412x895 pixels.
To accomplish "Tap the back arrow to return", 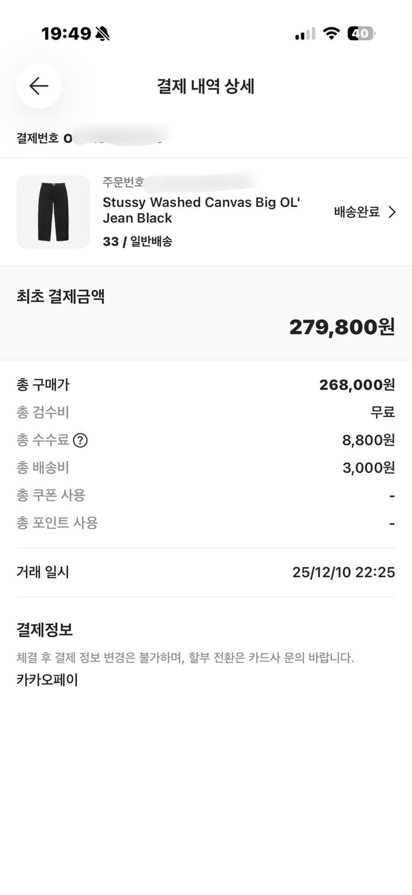I will click(x=38, y=86).
